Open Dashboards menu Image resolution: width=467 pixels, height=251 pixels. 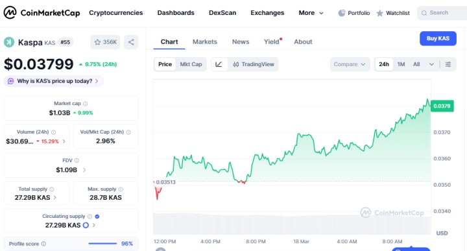click(176, 13)
